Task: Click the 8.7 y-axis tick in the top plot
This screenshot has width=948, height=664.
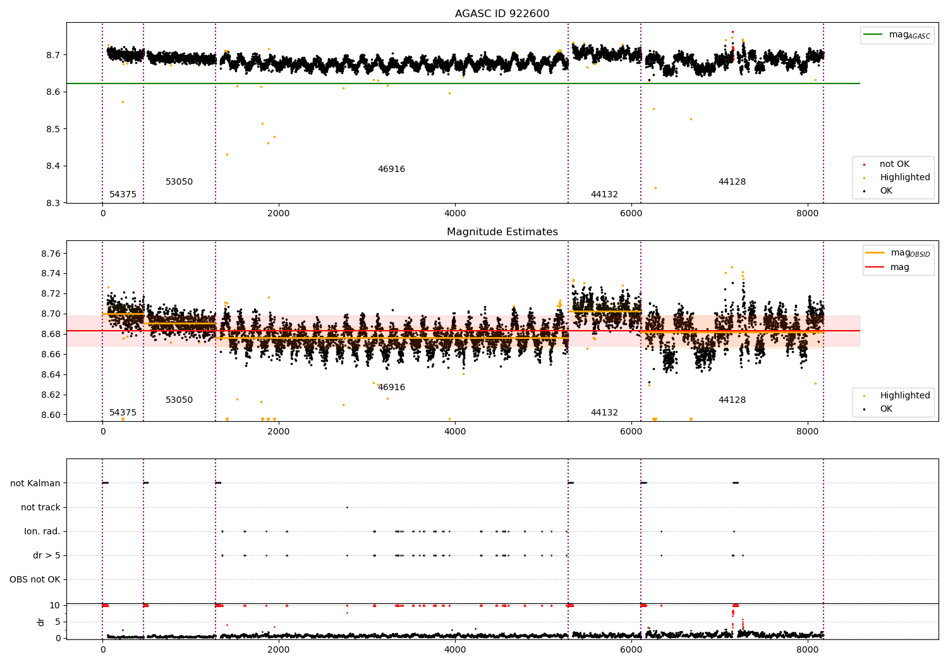Action: 54,55
